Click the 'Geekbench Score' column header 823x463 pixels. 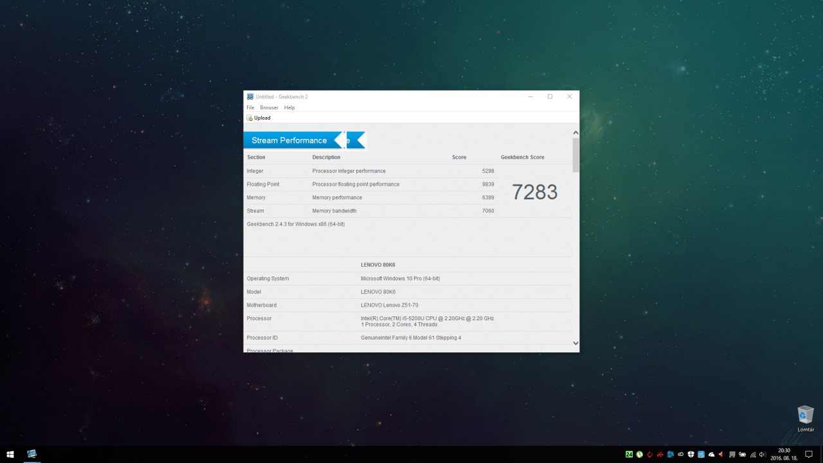click(x=523, y=157)
